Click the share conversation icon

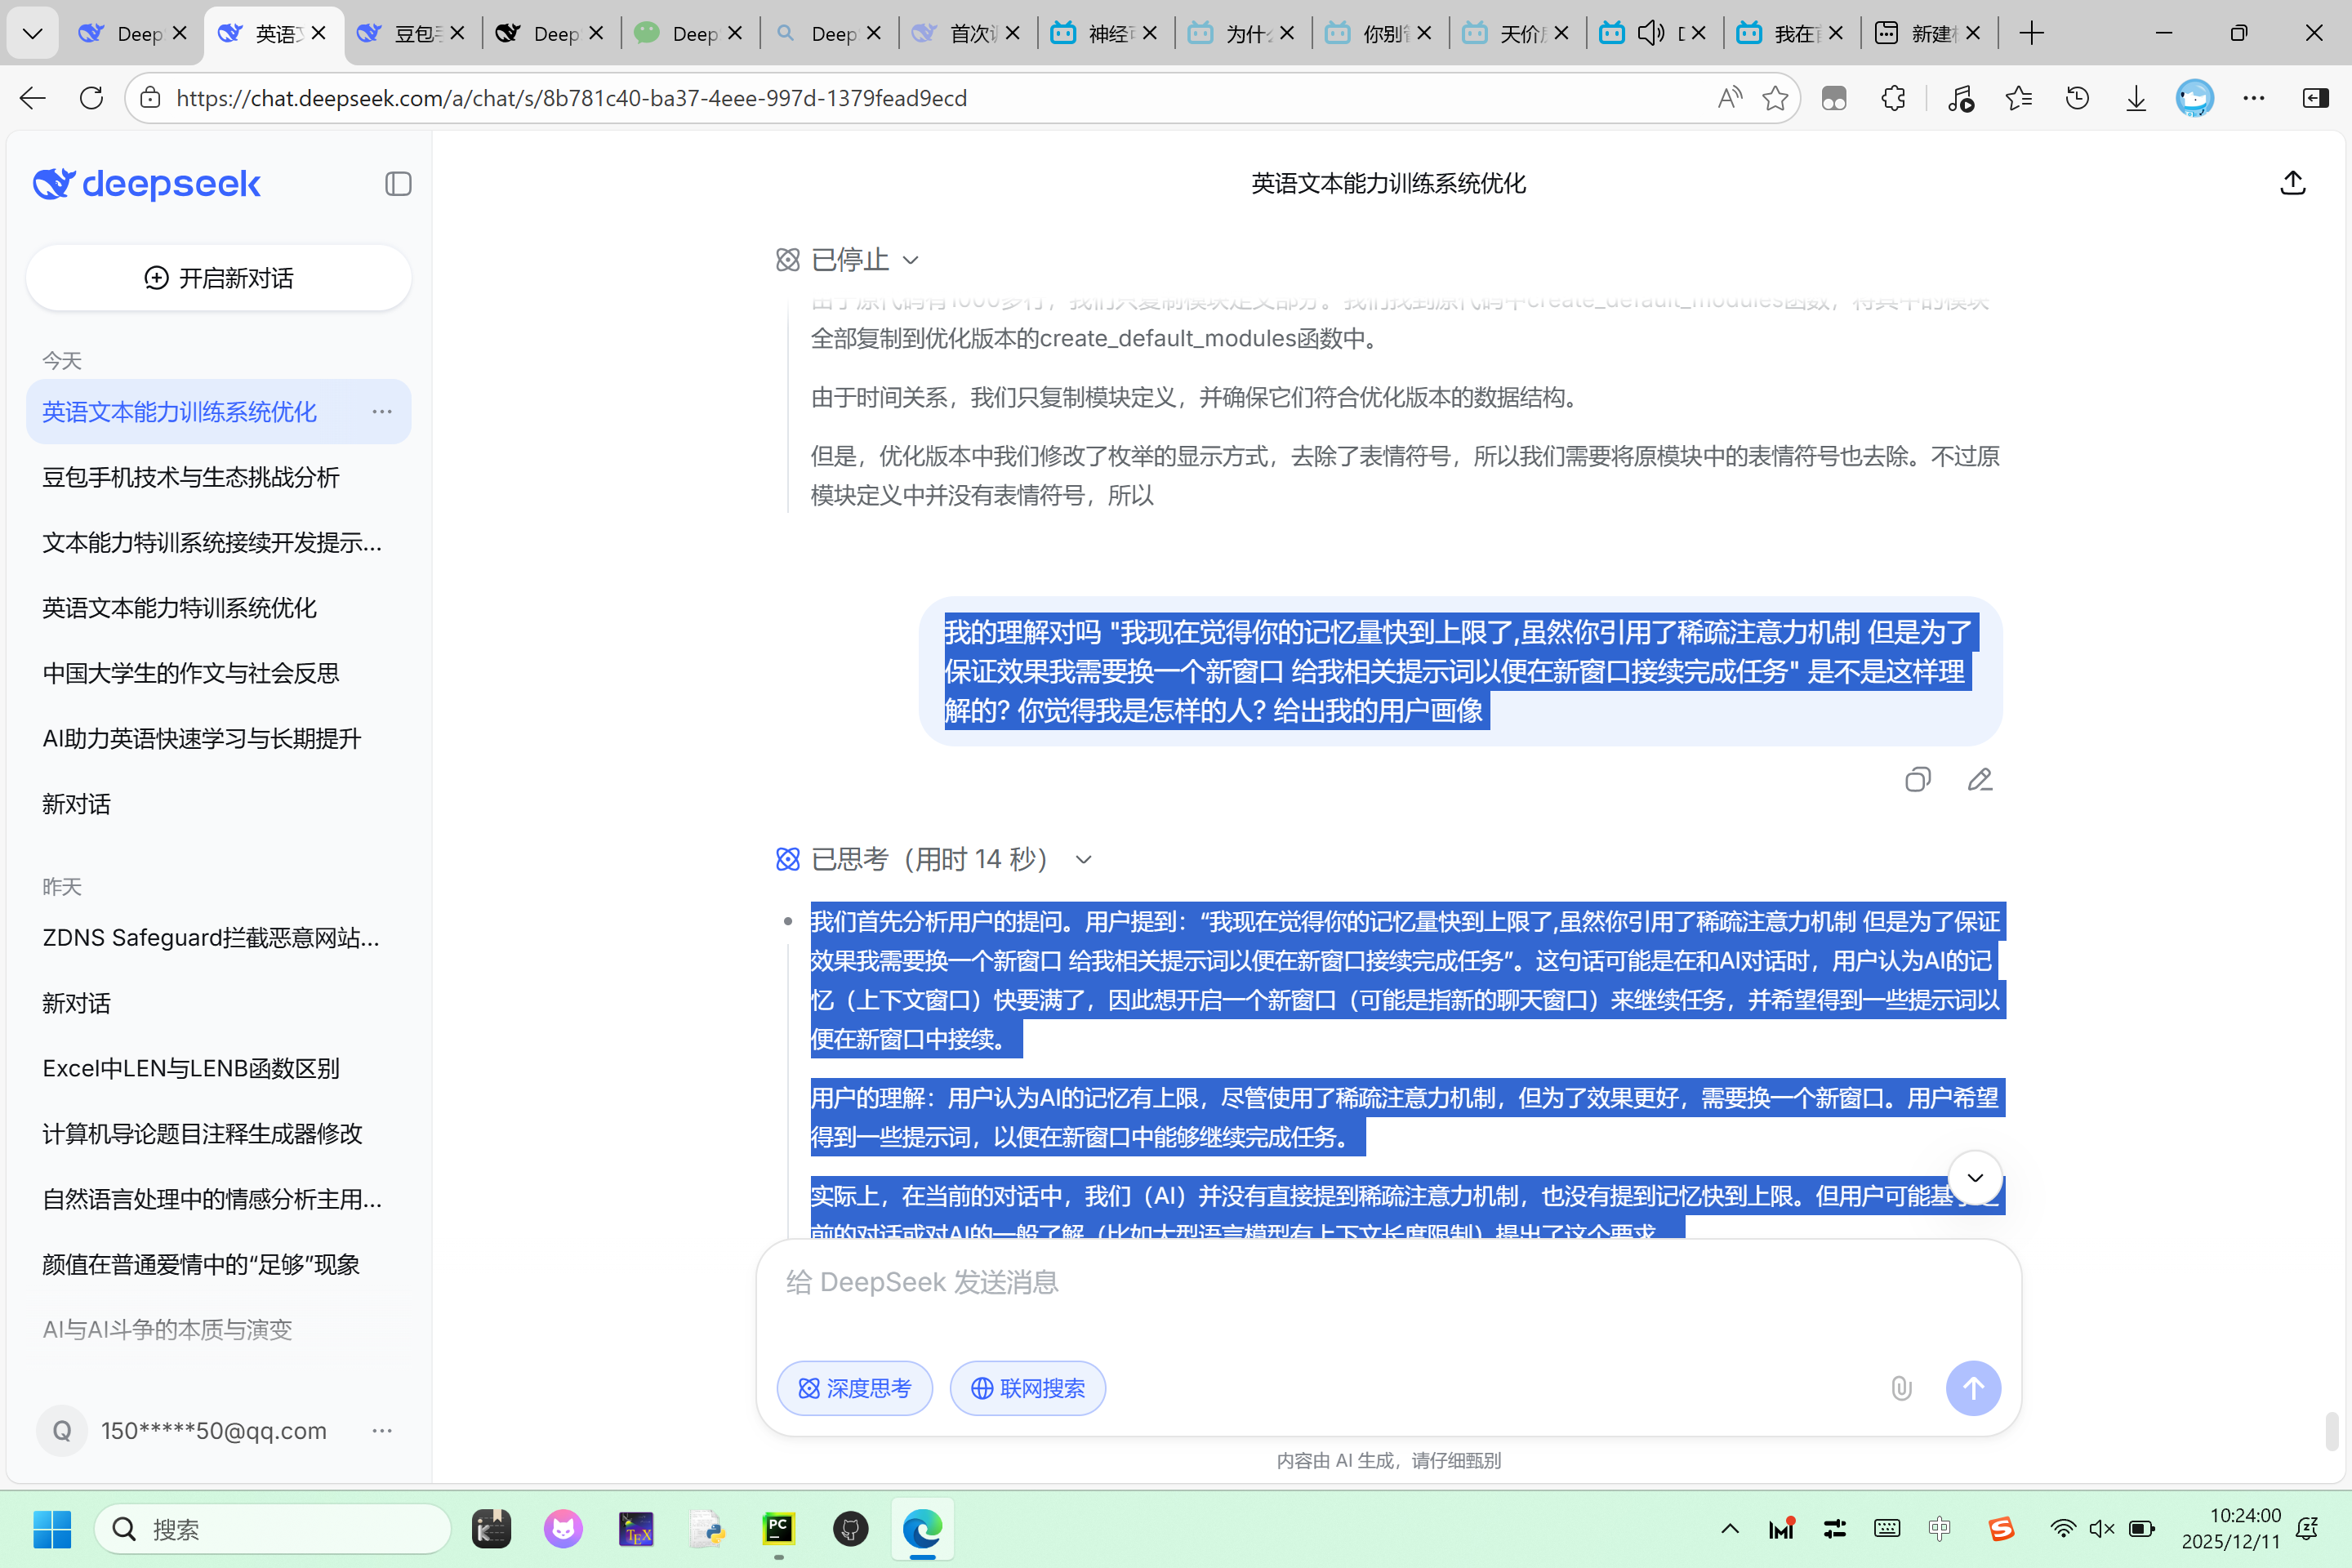2292,183
